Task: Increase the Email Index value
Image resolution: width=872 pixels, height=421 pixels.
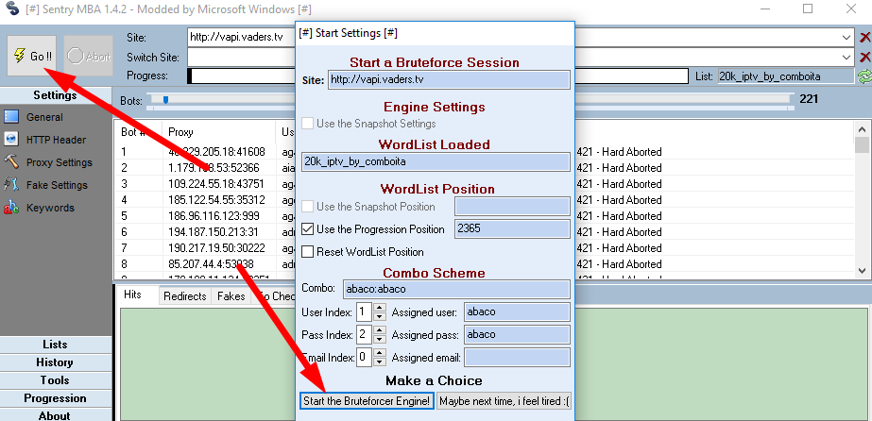Action: pos(379,353)
